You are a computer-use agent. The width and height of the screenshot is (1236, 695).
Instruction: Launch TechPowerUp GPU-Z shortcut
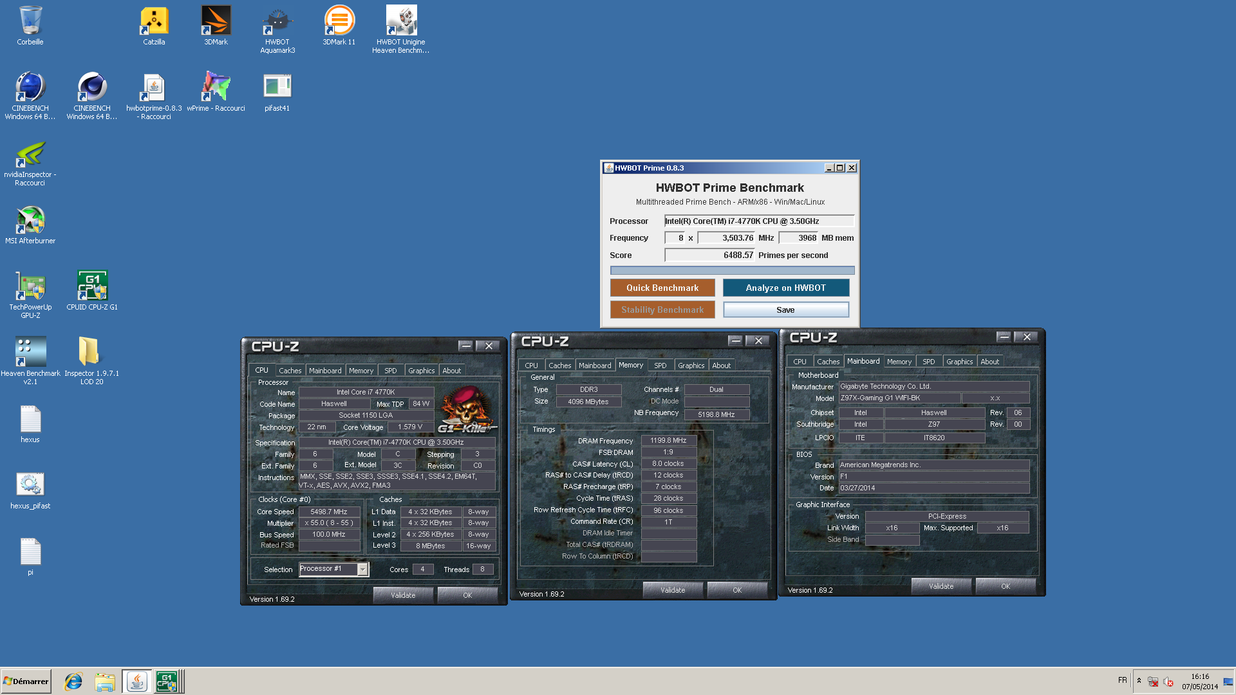click(x=30, y=295)
